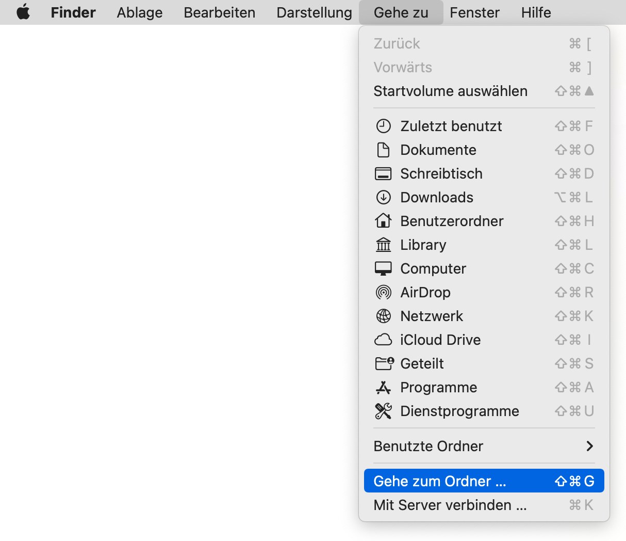Open Dokumente via its document icon
626x541 pixels.
point(384,150)
